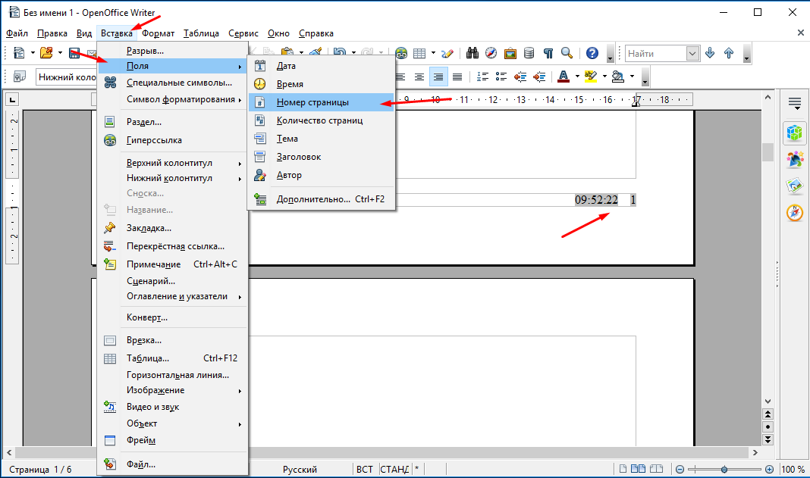Click yellow highlighting swatch button
This screenshot has height=478, width=810.
tap(591, 77)
